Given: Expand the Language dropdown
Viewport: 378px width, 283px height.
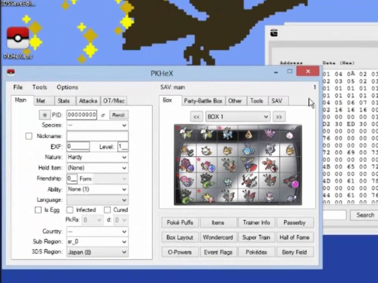Looking at the screenshot, I should [x=97, y=200].
